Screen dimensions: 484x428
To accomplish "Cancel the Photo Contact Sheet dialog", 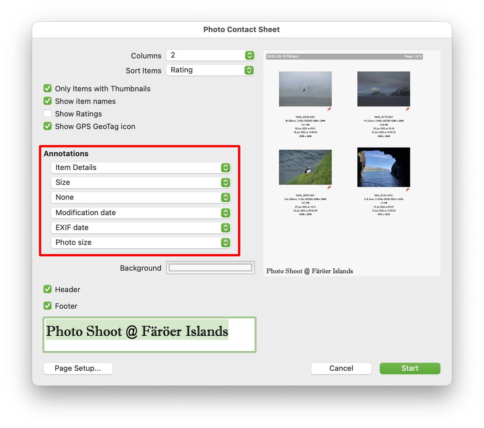I will tap(341, 368).
